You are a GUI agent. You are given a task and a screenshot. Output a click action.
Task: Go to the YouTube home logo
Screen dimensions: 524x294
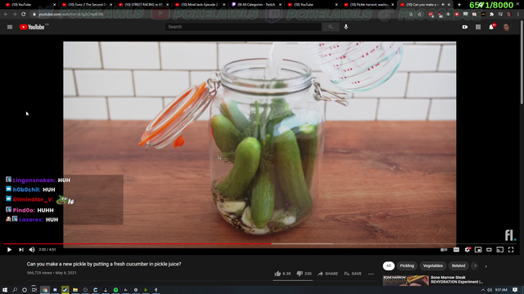[x=32, y=27]
